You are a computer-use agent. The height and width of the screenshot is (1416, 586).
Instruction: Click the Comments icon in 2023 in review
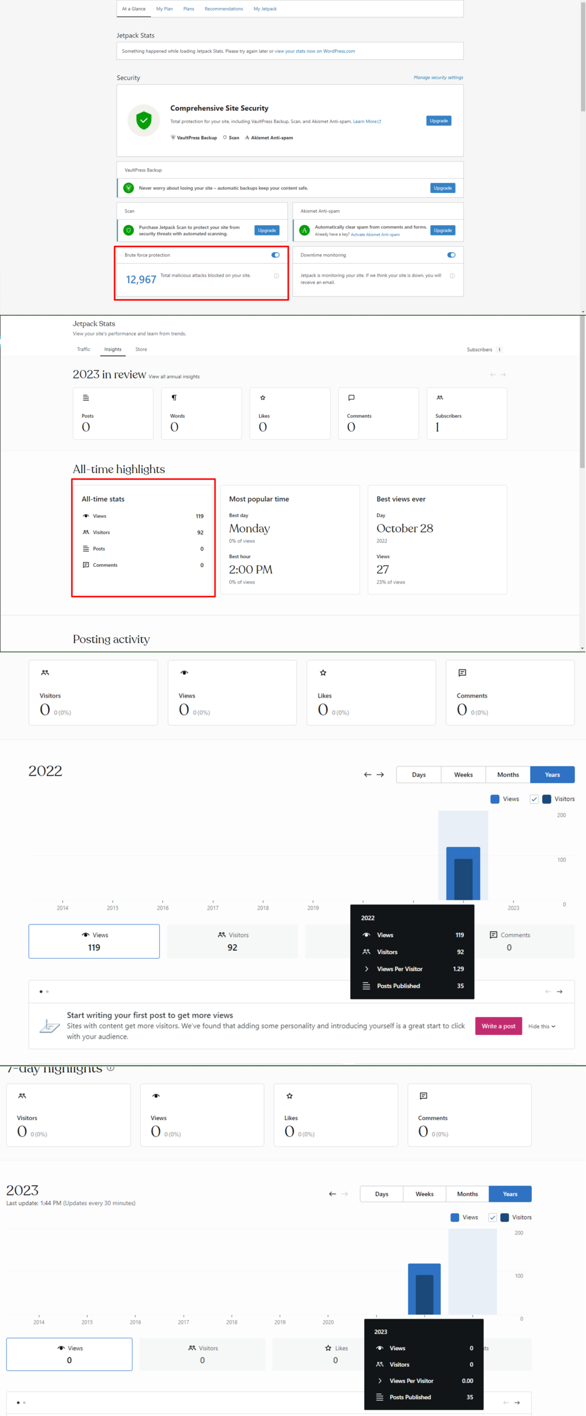tap(351, 398)
